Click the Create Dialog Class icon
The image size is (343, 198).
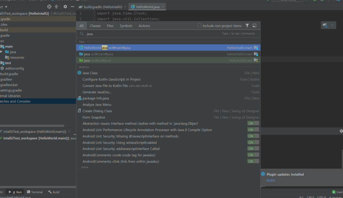coord(79,111)
